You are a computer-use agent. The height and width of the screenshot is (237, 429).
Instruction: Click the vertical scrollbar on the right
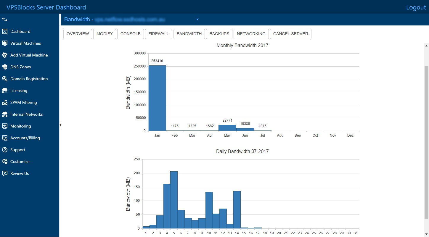point(426,142)
